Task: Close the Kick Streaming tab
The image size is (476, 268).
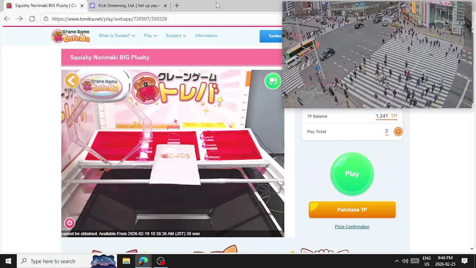Action: (165, 6)
